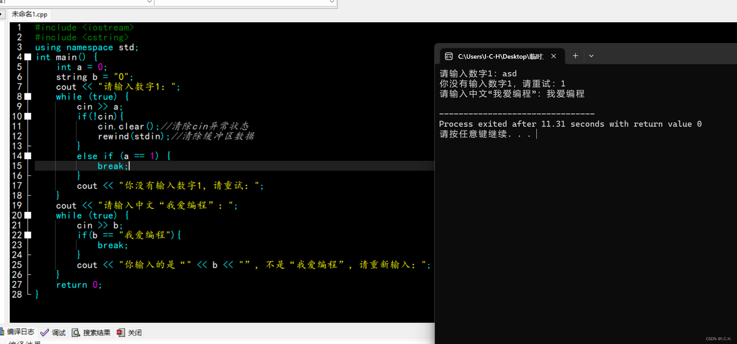Click the purple checkmark icon on 调试 tab

[44, 332]
